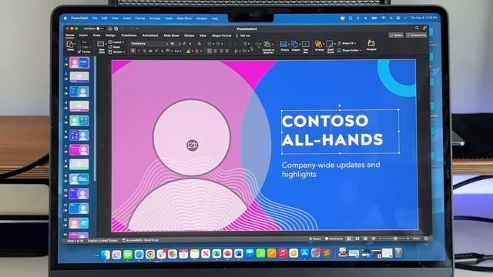
Task: Click the CONTOSO ALL-HANDS title text
Action: tap(332, 130)
